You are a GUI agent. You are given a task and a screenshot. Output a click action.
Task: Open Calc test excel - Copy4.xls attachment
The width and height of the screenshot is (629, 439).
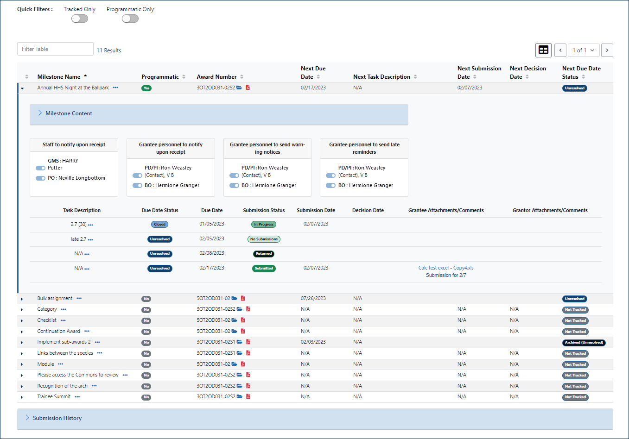tap(446, 268)
